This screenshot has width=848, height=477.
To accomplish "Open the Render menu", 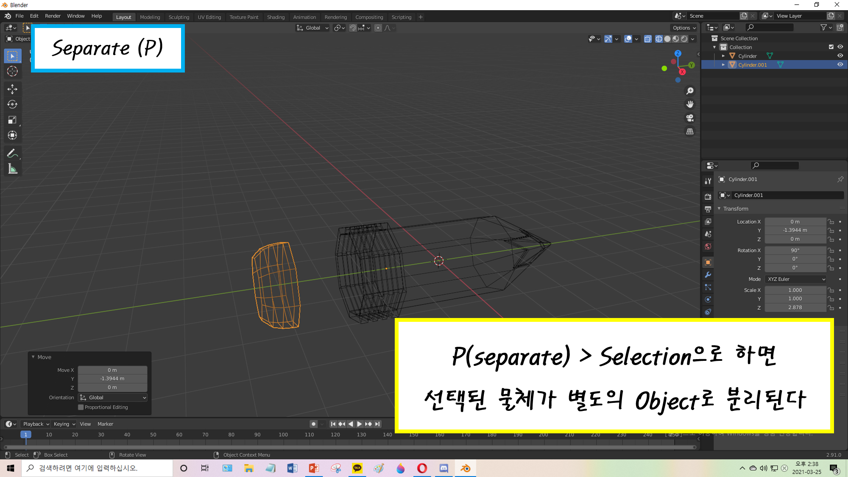I will click(x=53, y=16).
